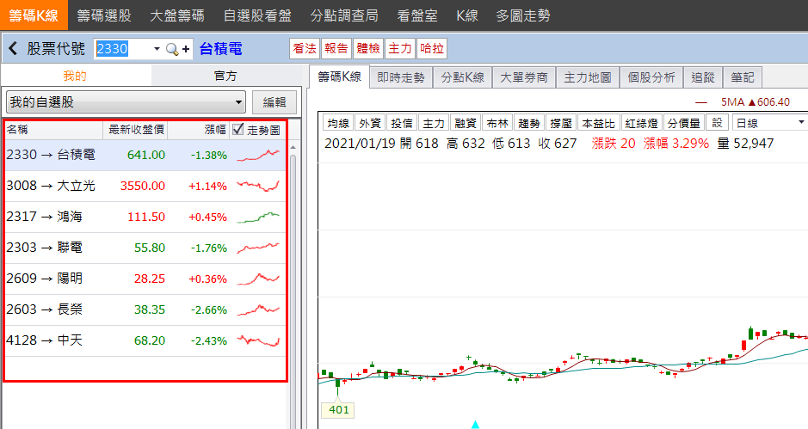Toggle the 本益比 indicator
808x429 pixels.
(x=599, y=123)
